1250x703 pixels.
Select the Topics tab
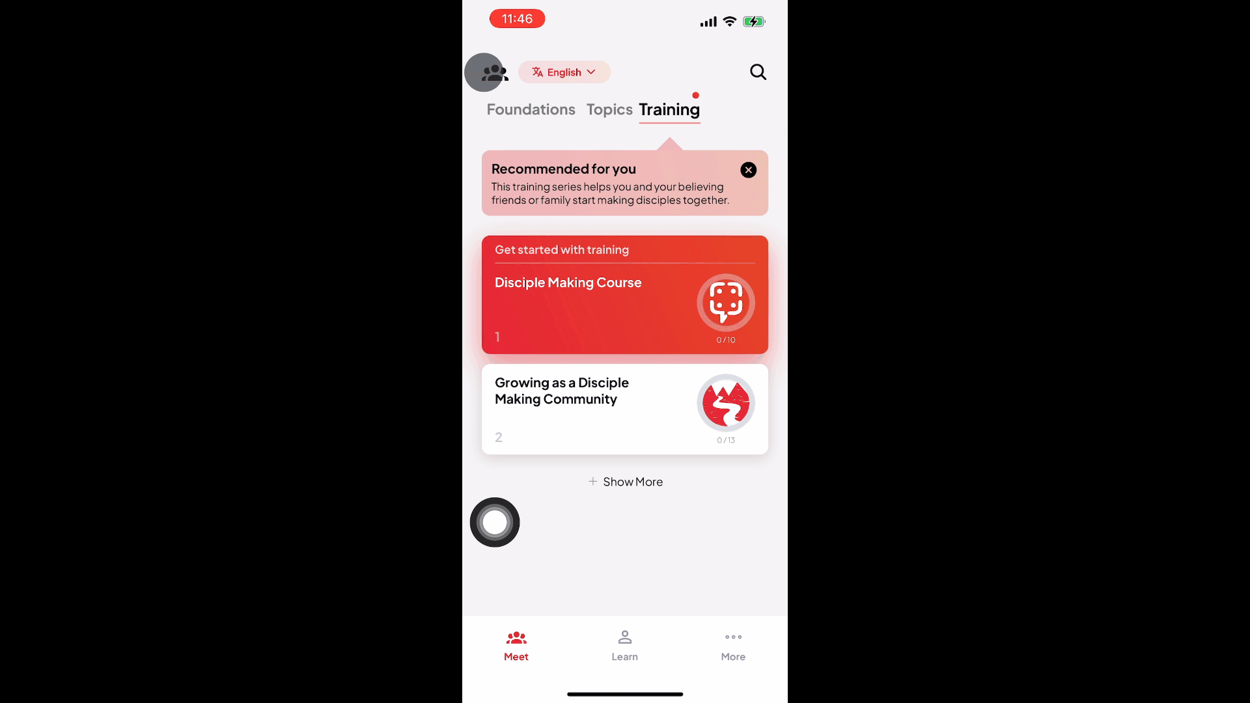click(609, 109)
